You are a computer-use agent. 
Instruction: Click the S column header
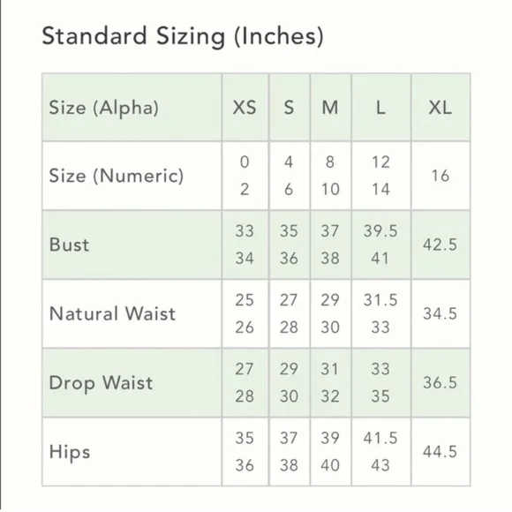pyautogui.click(x=289, y=108)
